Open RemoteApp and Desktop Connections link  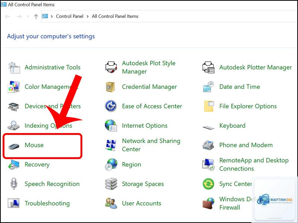(254, 164)
